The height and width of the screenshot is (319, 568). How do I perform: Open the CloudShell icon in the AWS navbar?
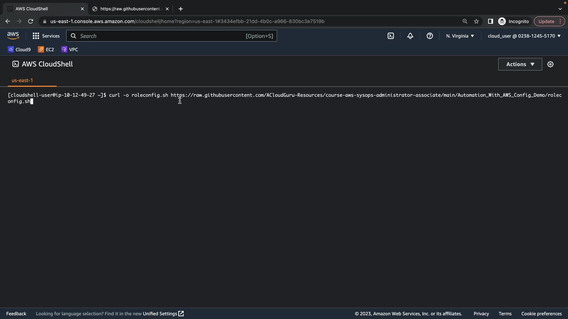391,36
